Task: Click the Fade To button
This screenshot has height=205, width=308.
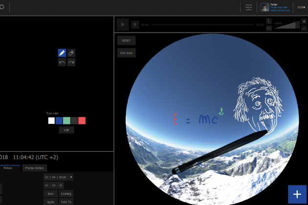Action: (x=66, y=202)
